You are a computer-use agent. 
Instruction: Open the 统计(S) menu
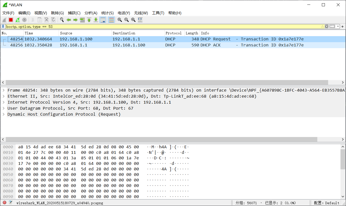pyautogui.click(x=107, y=13)
